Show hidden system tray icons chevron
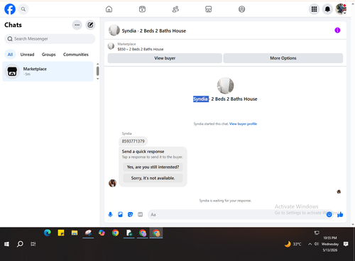Image resolution: width=355 pixels, height=261 pixels. 310,244
